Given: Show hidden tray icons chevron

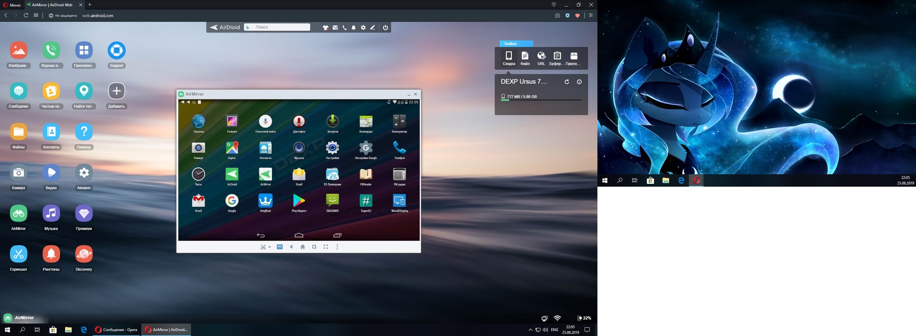Looking at the screenshot, I should coord(530,330).
